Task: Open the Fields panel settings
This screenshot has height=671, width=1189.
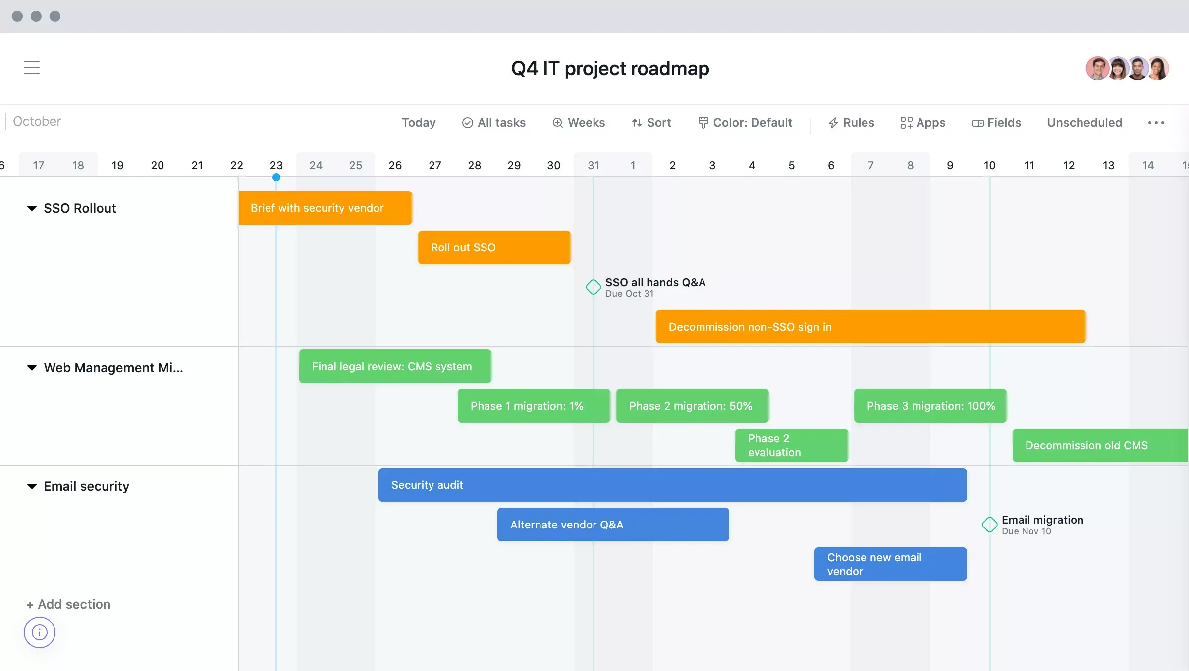Action: point(995,122)
